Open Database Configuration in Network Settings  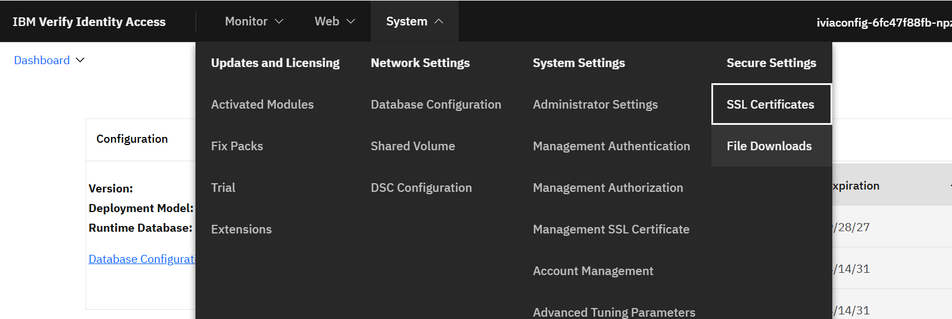(x=436, y=105)
